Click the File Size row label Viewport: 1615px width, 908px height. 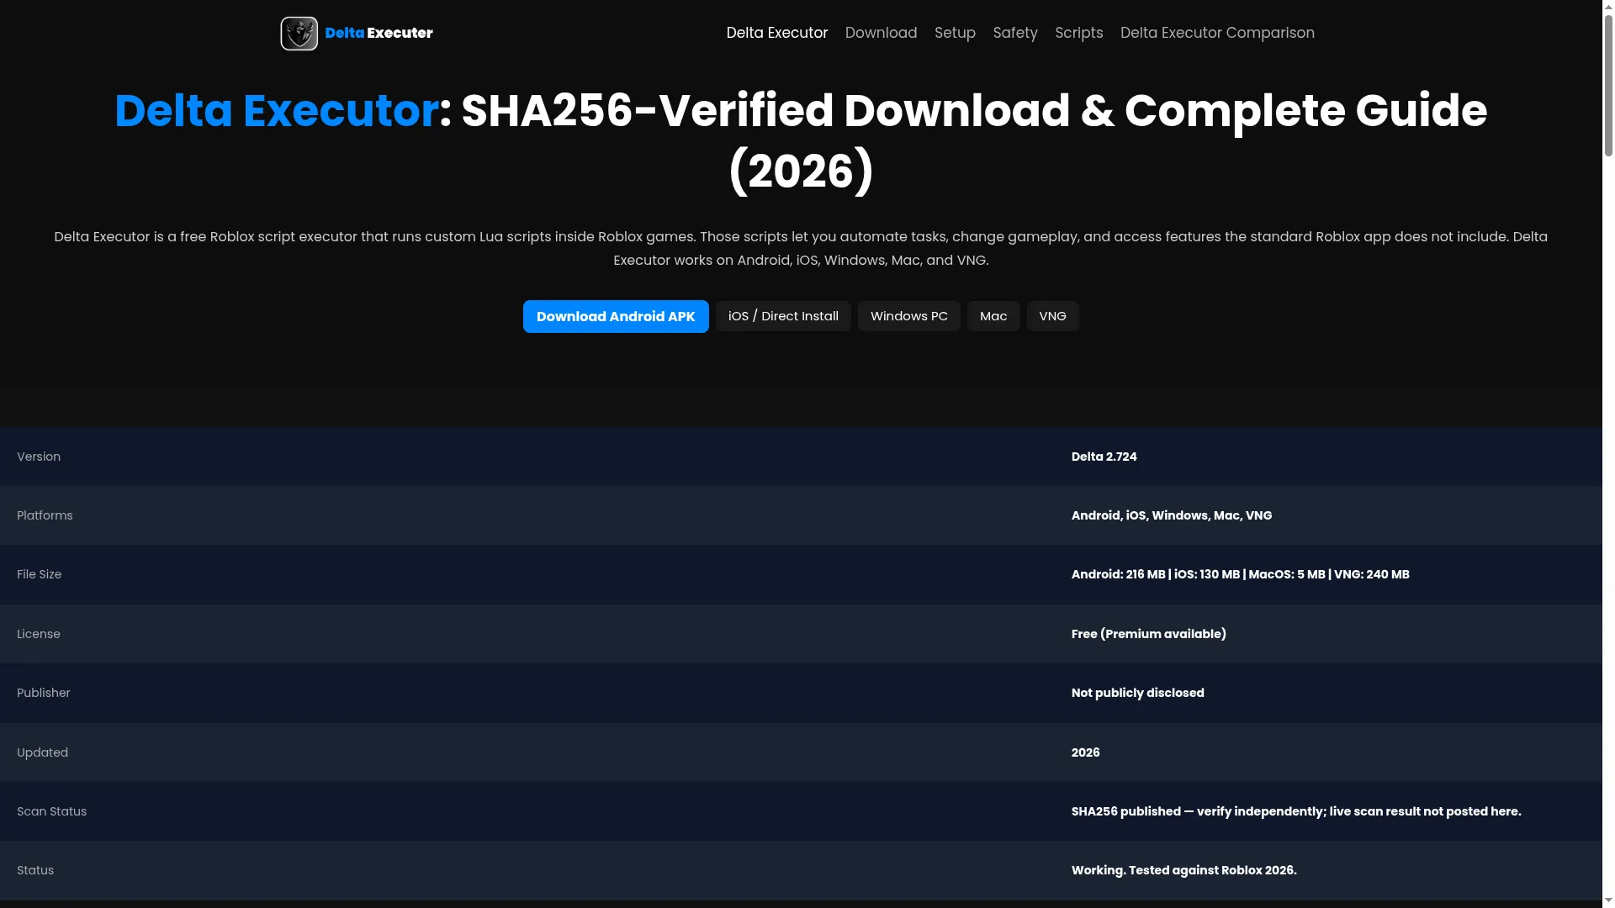(x=39, y=574)
